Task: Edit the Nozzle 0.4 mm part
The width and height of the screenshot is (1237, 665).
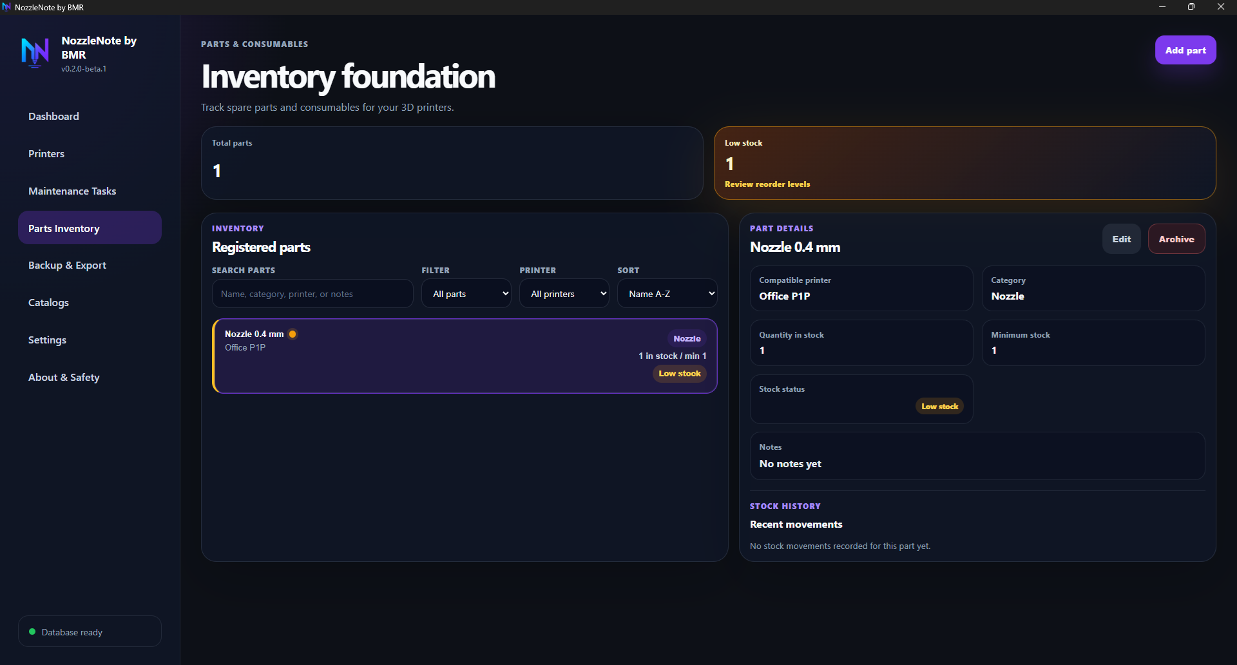Action: tap(1122, 239)
